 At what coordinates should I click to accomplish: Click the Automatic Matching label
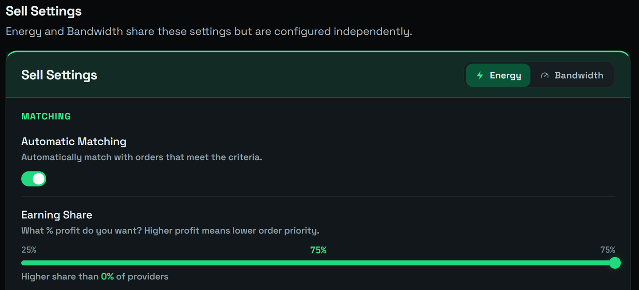(x=74, y=142)
